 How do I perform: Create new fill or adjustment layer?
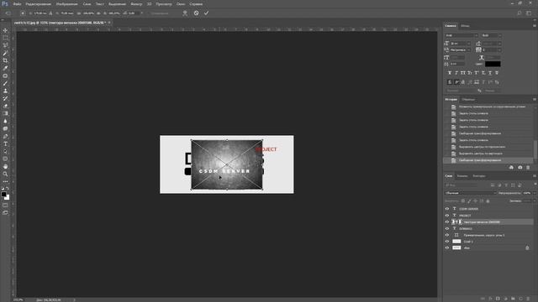click(x=505, y=299)
